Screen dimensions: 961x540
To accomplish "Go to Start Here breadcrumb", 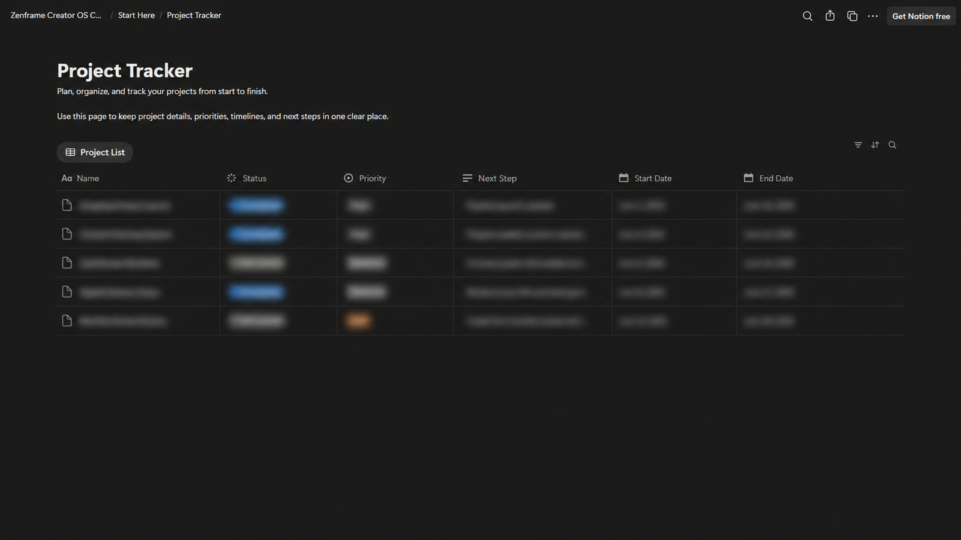I will point(136,15).
